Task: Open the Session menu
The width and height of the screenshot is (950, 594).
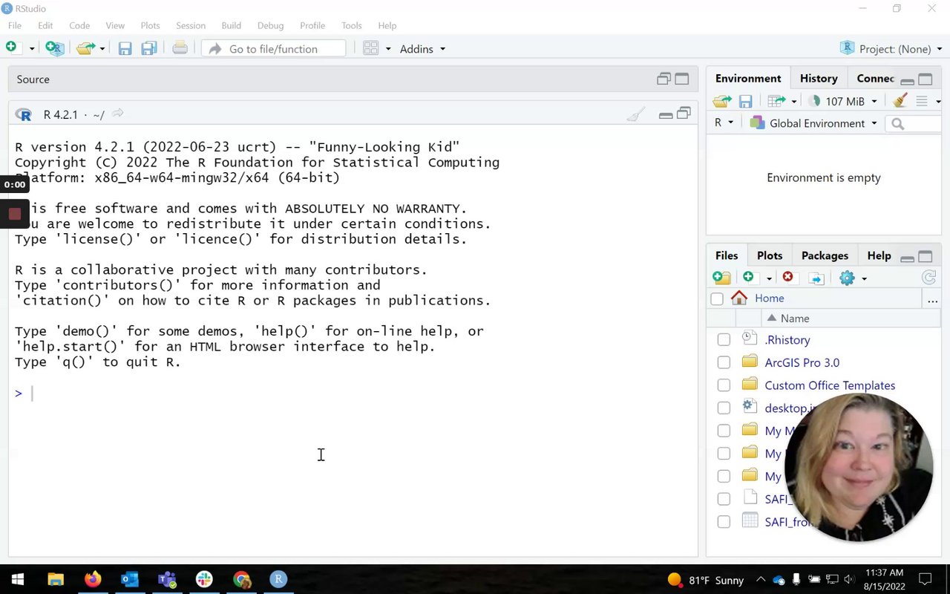Action: click(191, 25)
